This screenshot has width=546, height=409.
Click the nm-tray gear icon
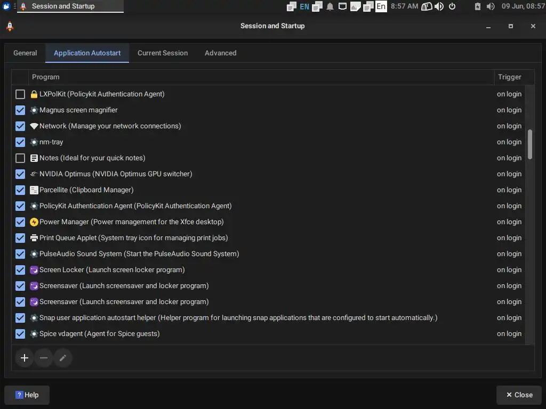(x=34, y=142)
